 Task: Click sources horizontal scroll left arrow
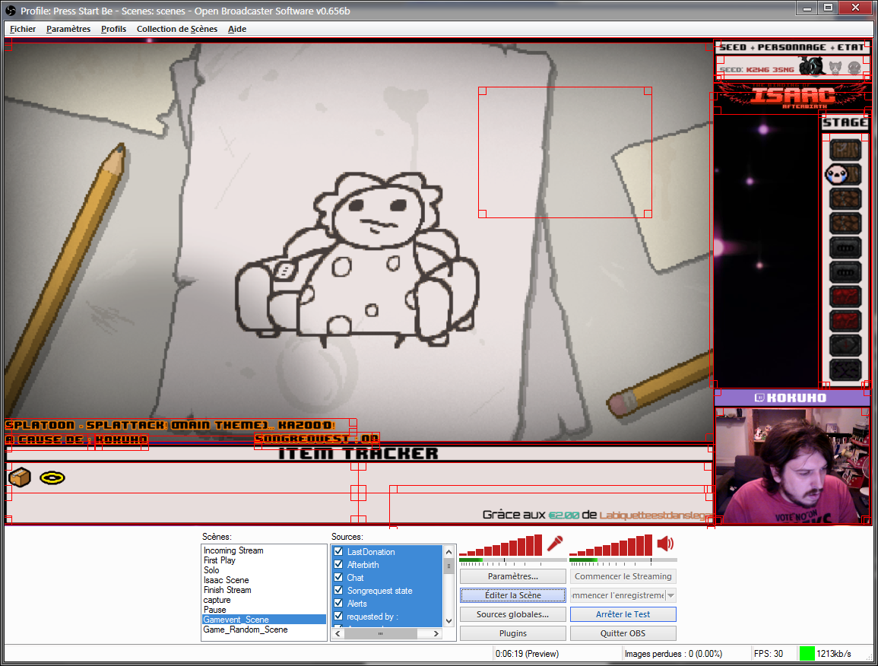(338, 633)
